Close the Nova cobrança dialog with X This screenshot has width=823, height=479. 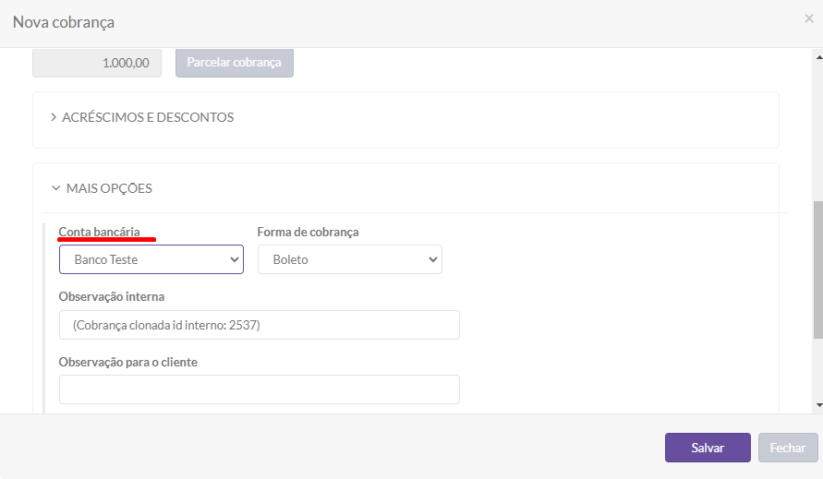tap(809, 18)
